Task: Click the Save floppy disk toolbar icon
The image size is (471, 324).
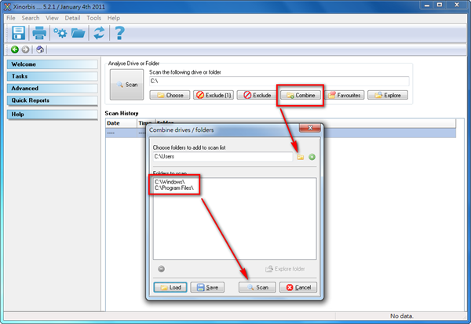Action: pos(18,33)
